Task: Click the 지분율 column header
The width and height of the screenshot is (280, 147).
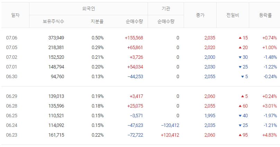Action: (97, 21)
